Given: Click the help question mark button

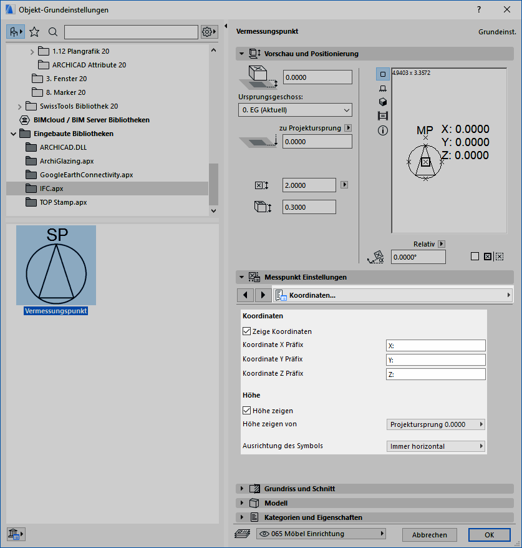Looking at the screenshot, I should pyautogui.click(x=479, y=10).
